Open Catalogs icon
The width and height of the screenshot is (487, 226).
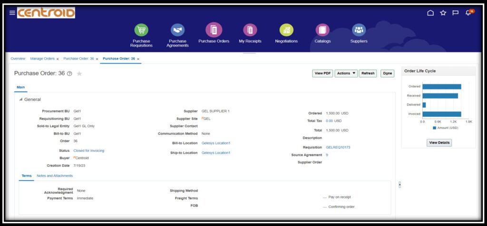[322, 30]
